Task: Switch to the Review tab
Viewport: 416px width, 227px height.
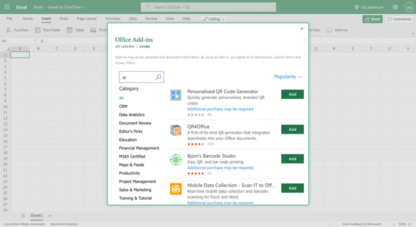Action: tap(151, 18)
